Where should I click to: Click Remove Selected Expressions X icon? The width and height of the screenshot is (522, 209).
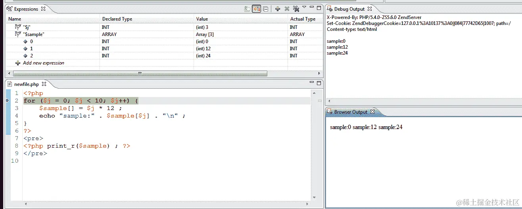pyautogui.click(x=287, y=9)
